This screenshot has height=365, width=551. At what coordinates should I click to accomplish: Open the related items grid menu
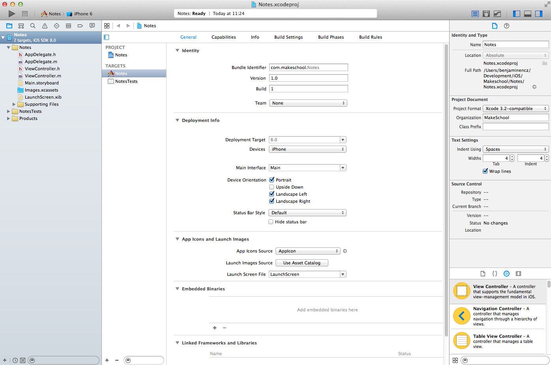[x=107, y=26]
